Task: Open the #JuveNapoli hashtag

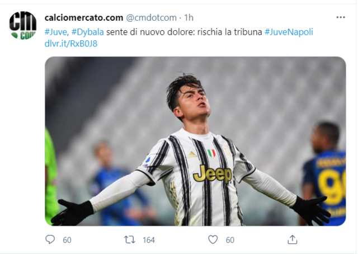Action: pos(289,32)
